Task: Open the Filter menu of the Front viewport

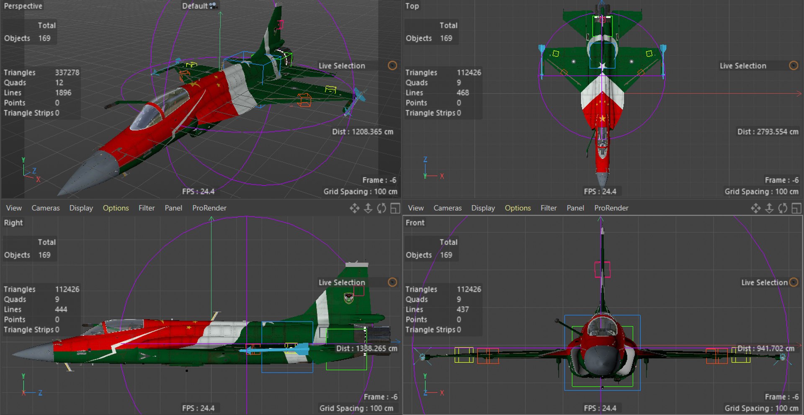Action: click(549, 208)
